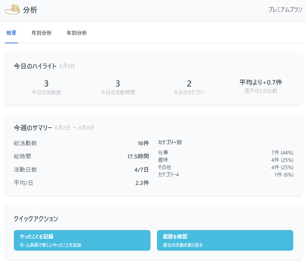Open the プレミアムプラン link
Screen dimensions: 306x262
[x=285, y=10]
